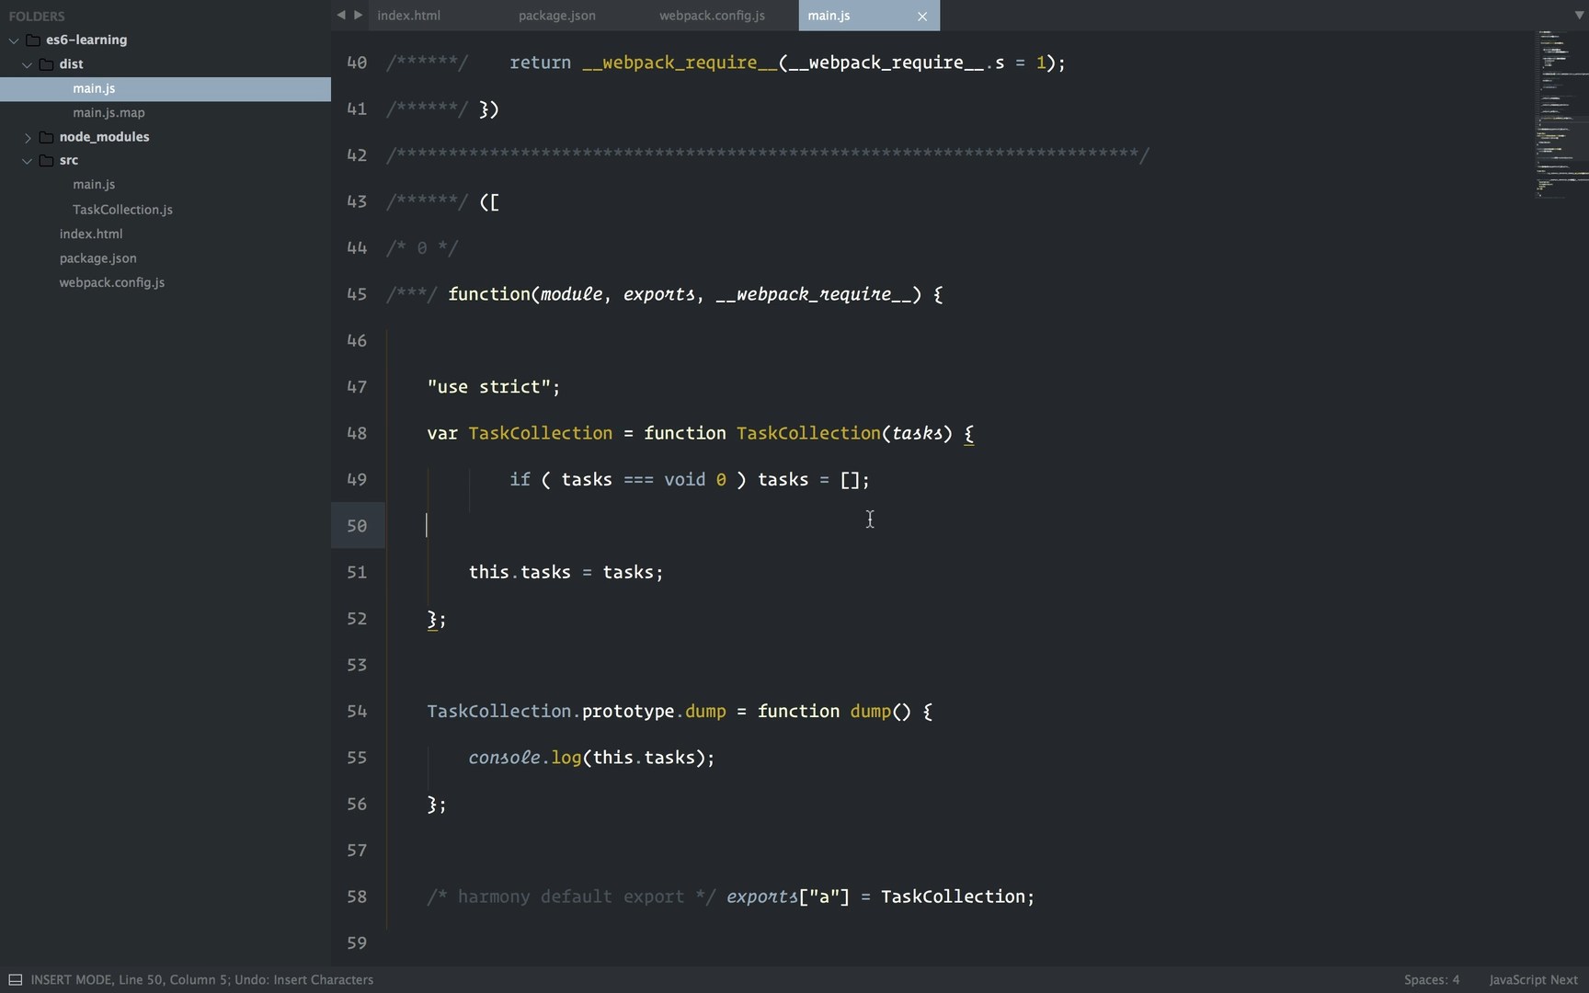Select main.js under dist in sidebar
The width and height of the screenshot is (1589, 993).
[x=166, y=88]
